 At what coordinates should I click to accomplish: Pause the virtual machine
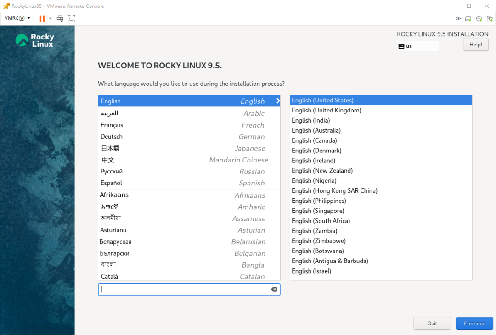pos(42,18)
